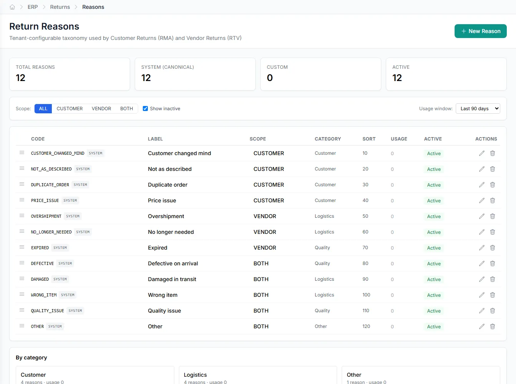Delete the Overshipment reason

(493, 216)
